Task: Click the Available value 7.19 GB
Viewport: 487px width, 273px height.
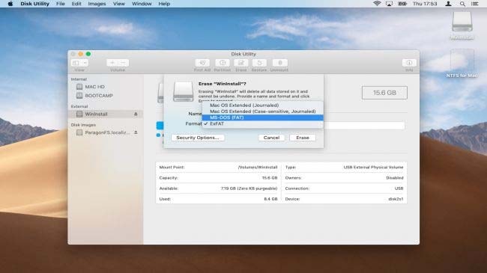Action: click(249, 188)
